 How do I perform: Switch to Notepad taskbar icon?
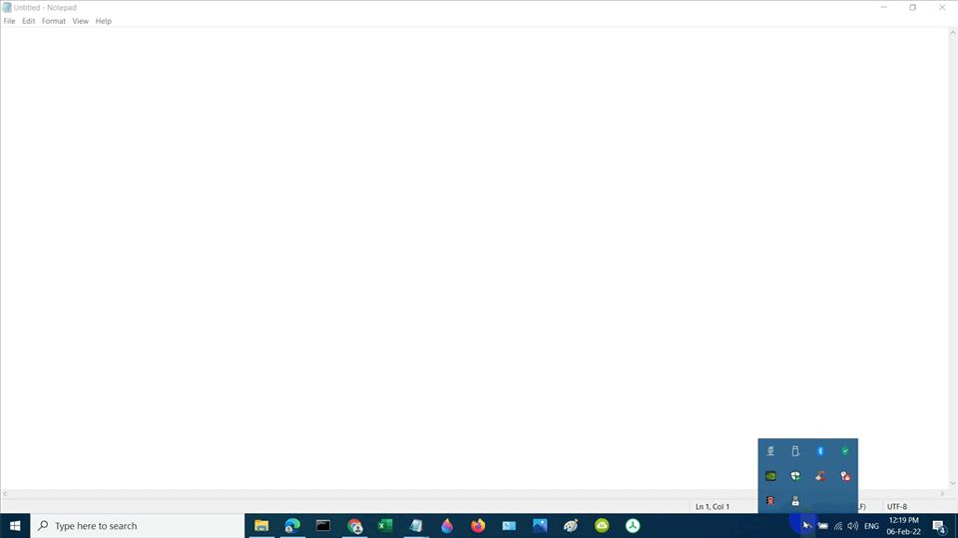(x=416, y=525)
